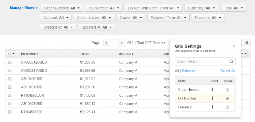This screenshot has width=255, height=122.
Task: Uncheck the PO Number show checkbox
Action: click(227, 98)
